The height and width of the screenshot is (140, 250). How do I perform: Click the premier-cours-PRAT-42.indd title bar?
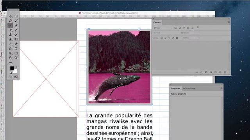point(109,13)
